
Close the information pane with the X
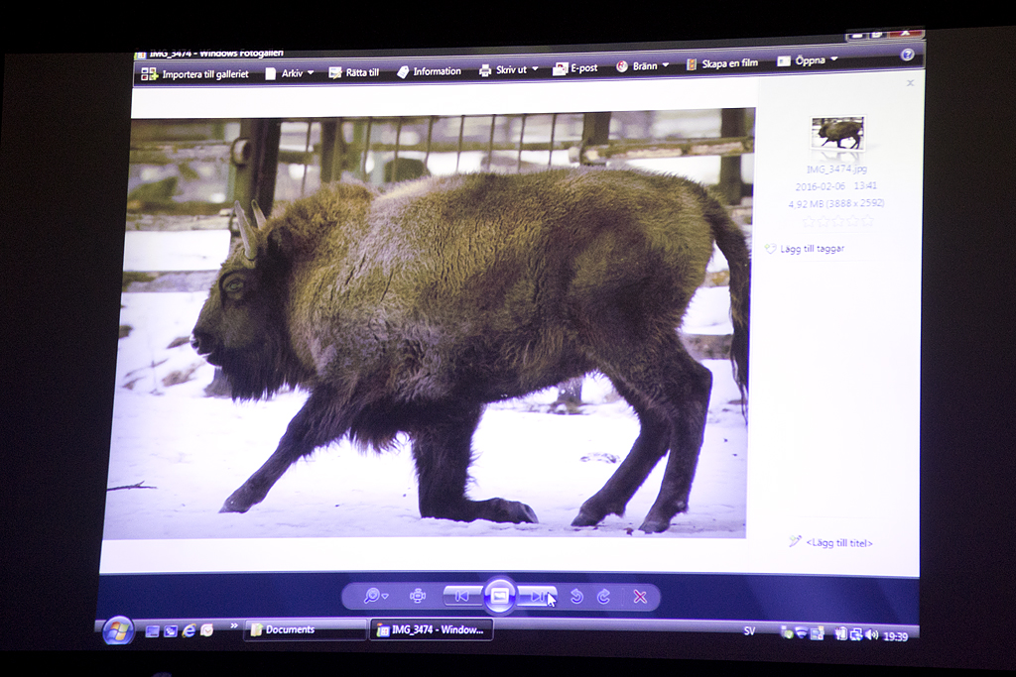click(911, 83)
